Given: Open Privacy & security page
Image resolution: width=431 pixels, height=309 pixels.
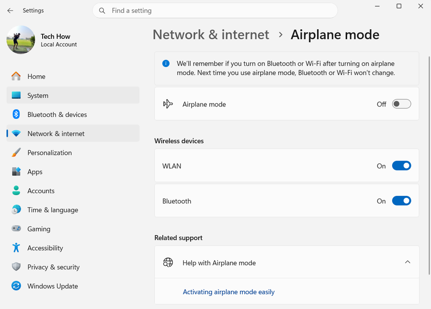Looking at the screenshot, I should click(73, 267).
